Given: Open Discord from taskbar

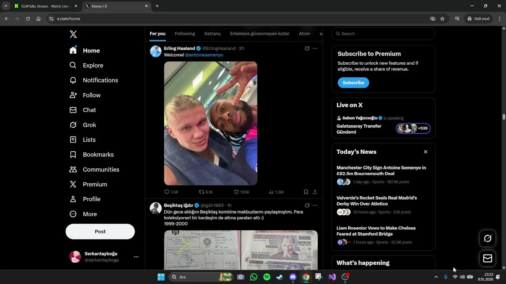Looking at the screenshot, I should point(293,277).
